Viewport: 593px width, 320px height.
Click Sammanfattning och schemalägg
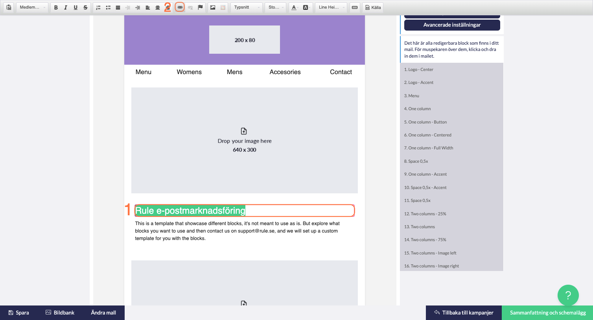pyautogui.click(x=547, y=313)
